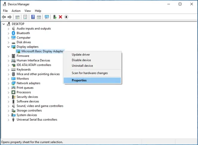Click the blue question mark Help toolbar icon
This screenshot has height=145, width=198.
(33, 17)
